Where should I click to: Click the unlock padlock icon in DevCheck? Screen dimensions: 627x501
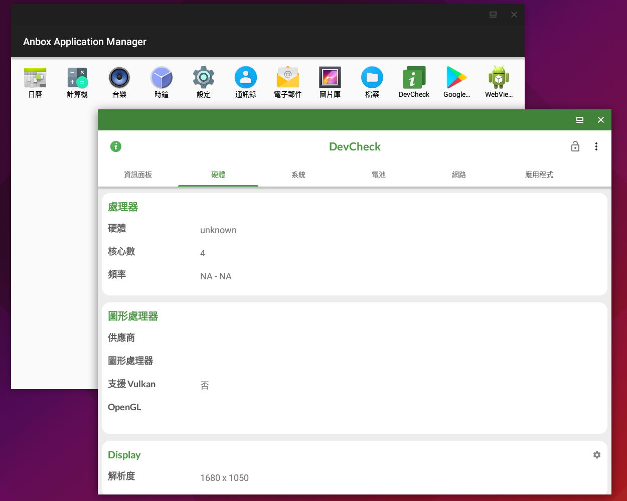click(x=575, y=146)
